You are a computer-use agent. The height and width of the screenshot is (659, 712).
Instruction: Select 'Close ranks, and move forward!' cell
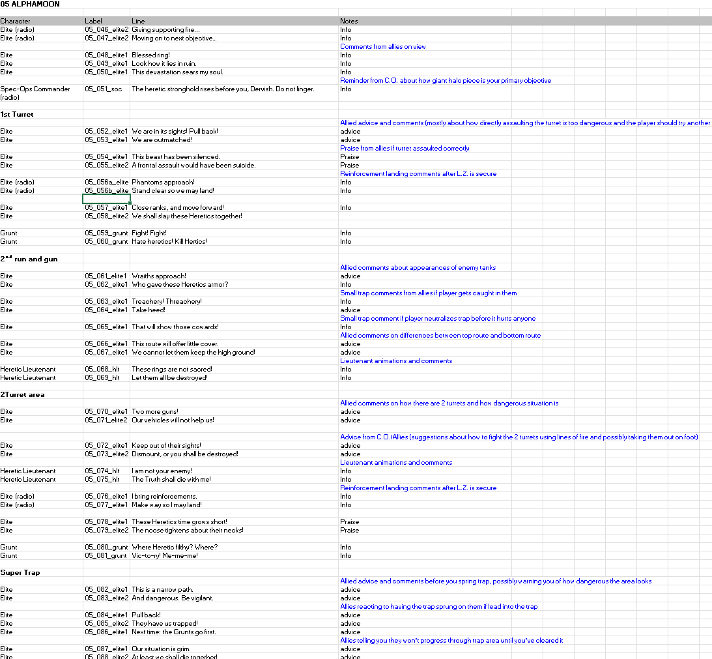coord(234,208)
